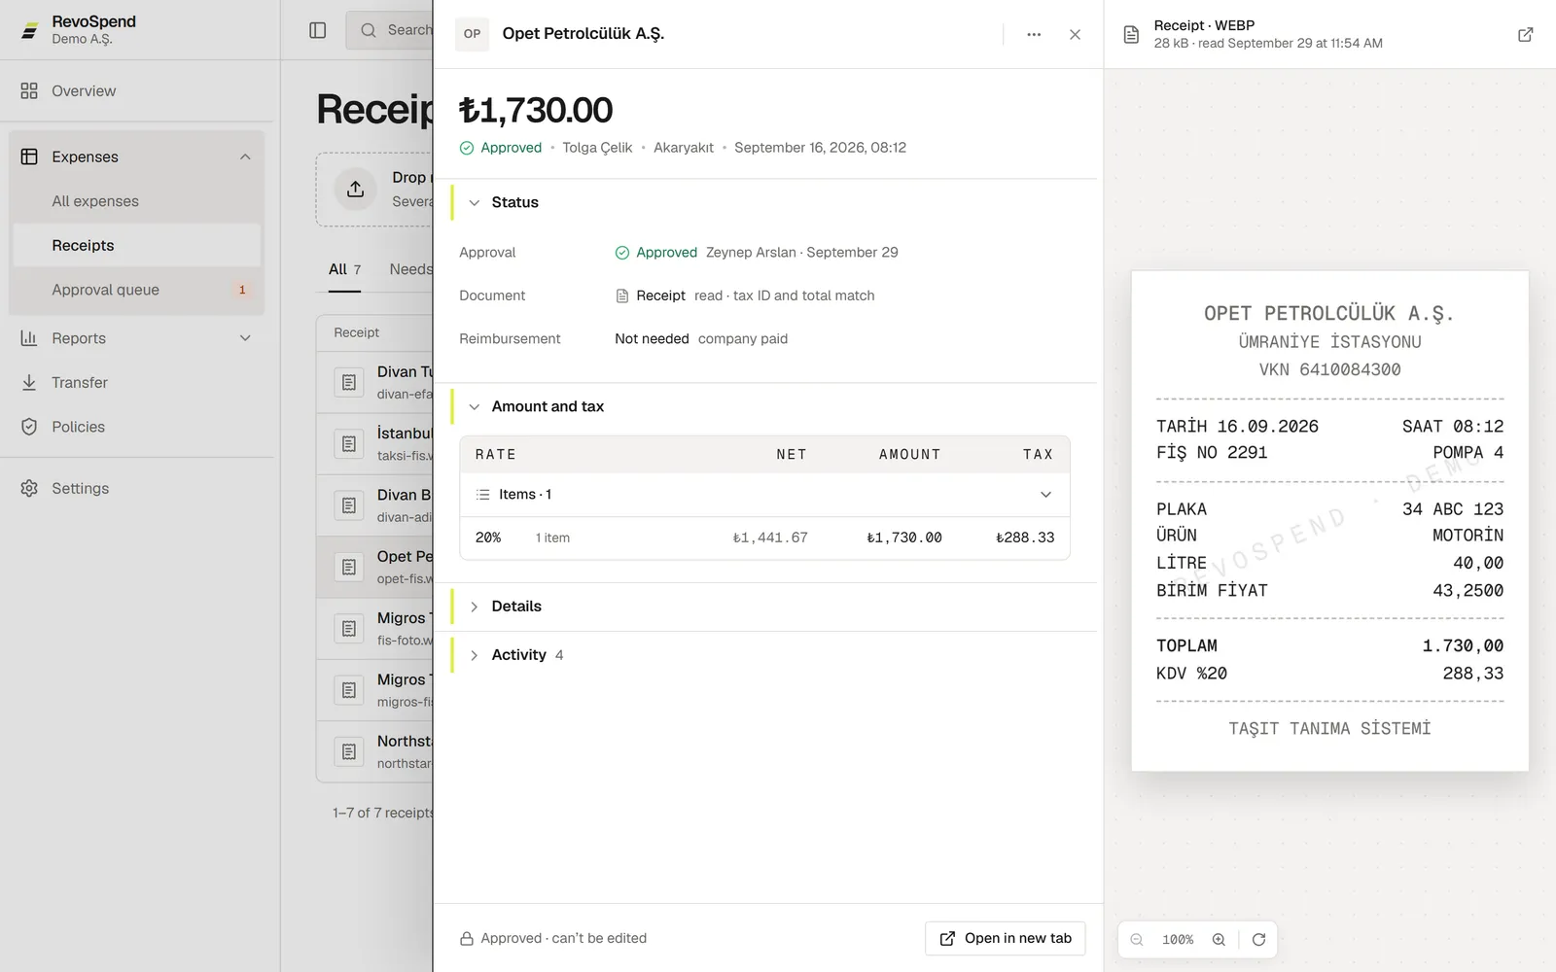Click the RevoSpend logo icon
The height and width of the screenshot is (972, 1556).
(x=30, y=30)
